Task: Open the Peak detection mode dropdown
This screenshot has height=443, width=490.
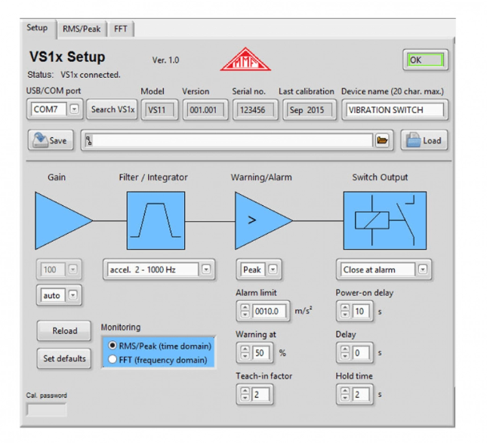Action: pos(273,269)
